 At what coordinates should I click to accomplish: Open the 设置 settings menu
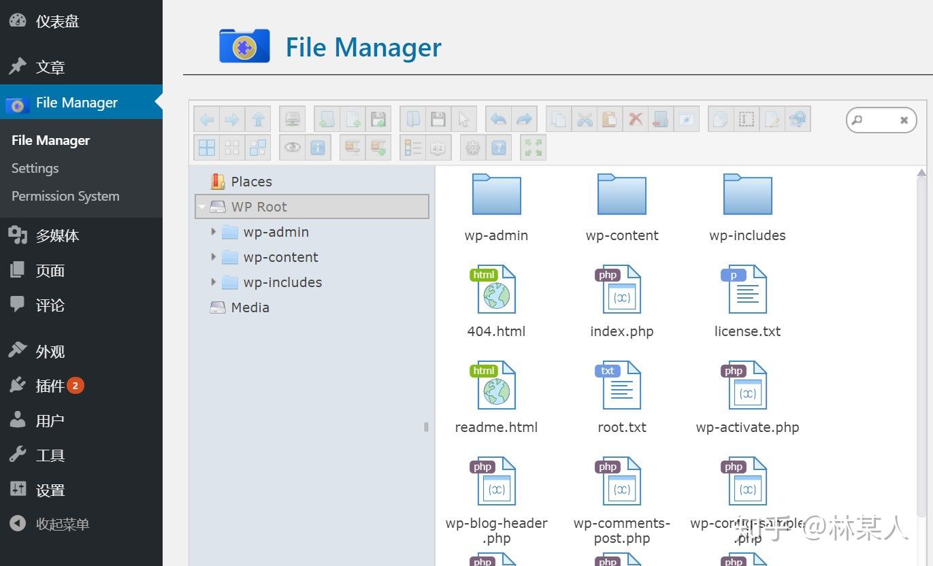81,490
